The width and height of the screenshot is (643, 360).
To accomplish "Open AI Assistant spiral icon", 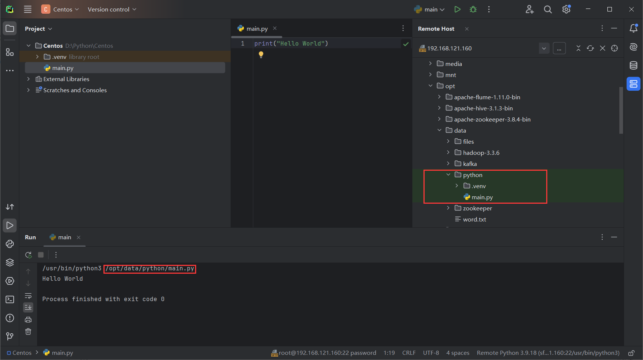I will click(634, 47).
